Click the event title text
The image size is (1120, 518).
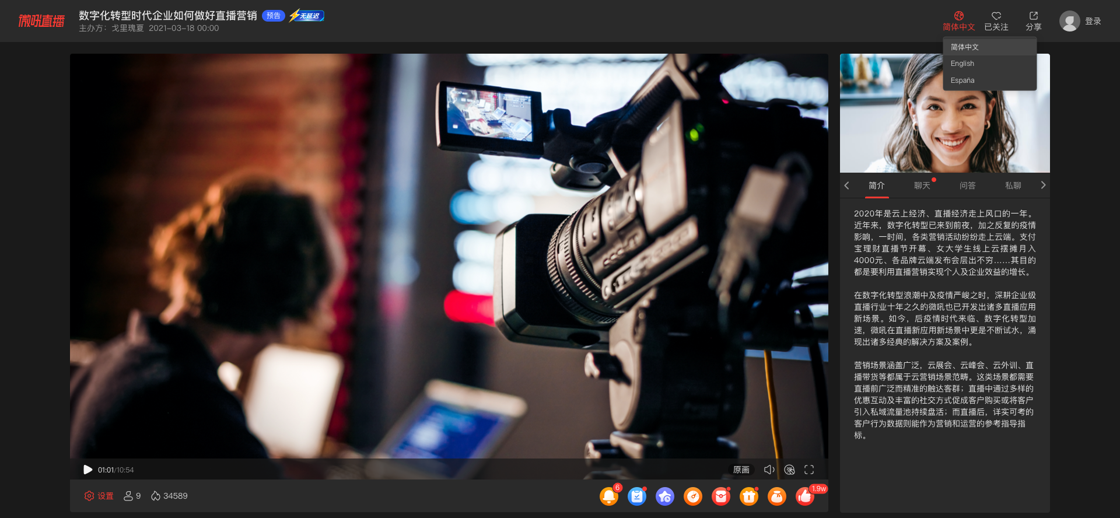[x=168, y=16]
